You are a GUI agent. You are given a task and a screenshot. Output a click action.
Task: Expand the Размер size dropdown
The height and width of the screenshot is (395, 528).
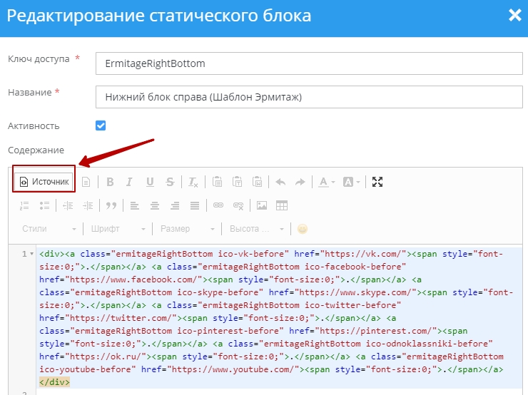tap(187, 229)
